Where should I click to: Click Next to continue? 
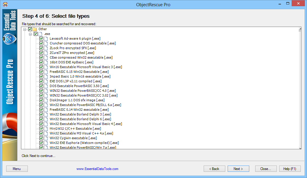coord(238,169)
